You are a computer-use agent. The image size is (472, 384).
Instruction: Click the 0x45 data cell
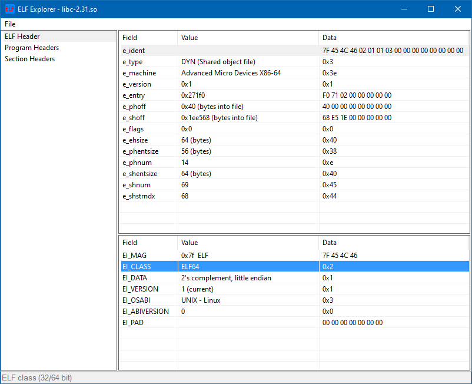(330, 185)
